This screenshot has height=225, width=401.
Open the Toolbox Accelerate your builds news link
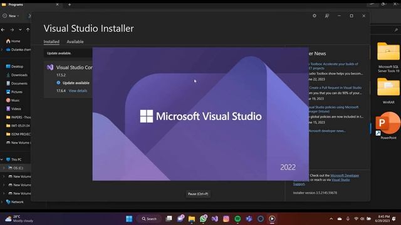pyautogui.click(x=334, y=66)
